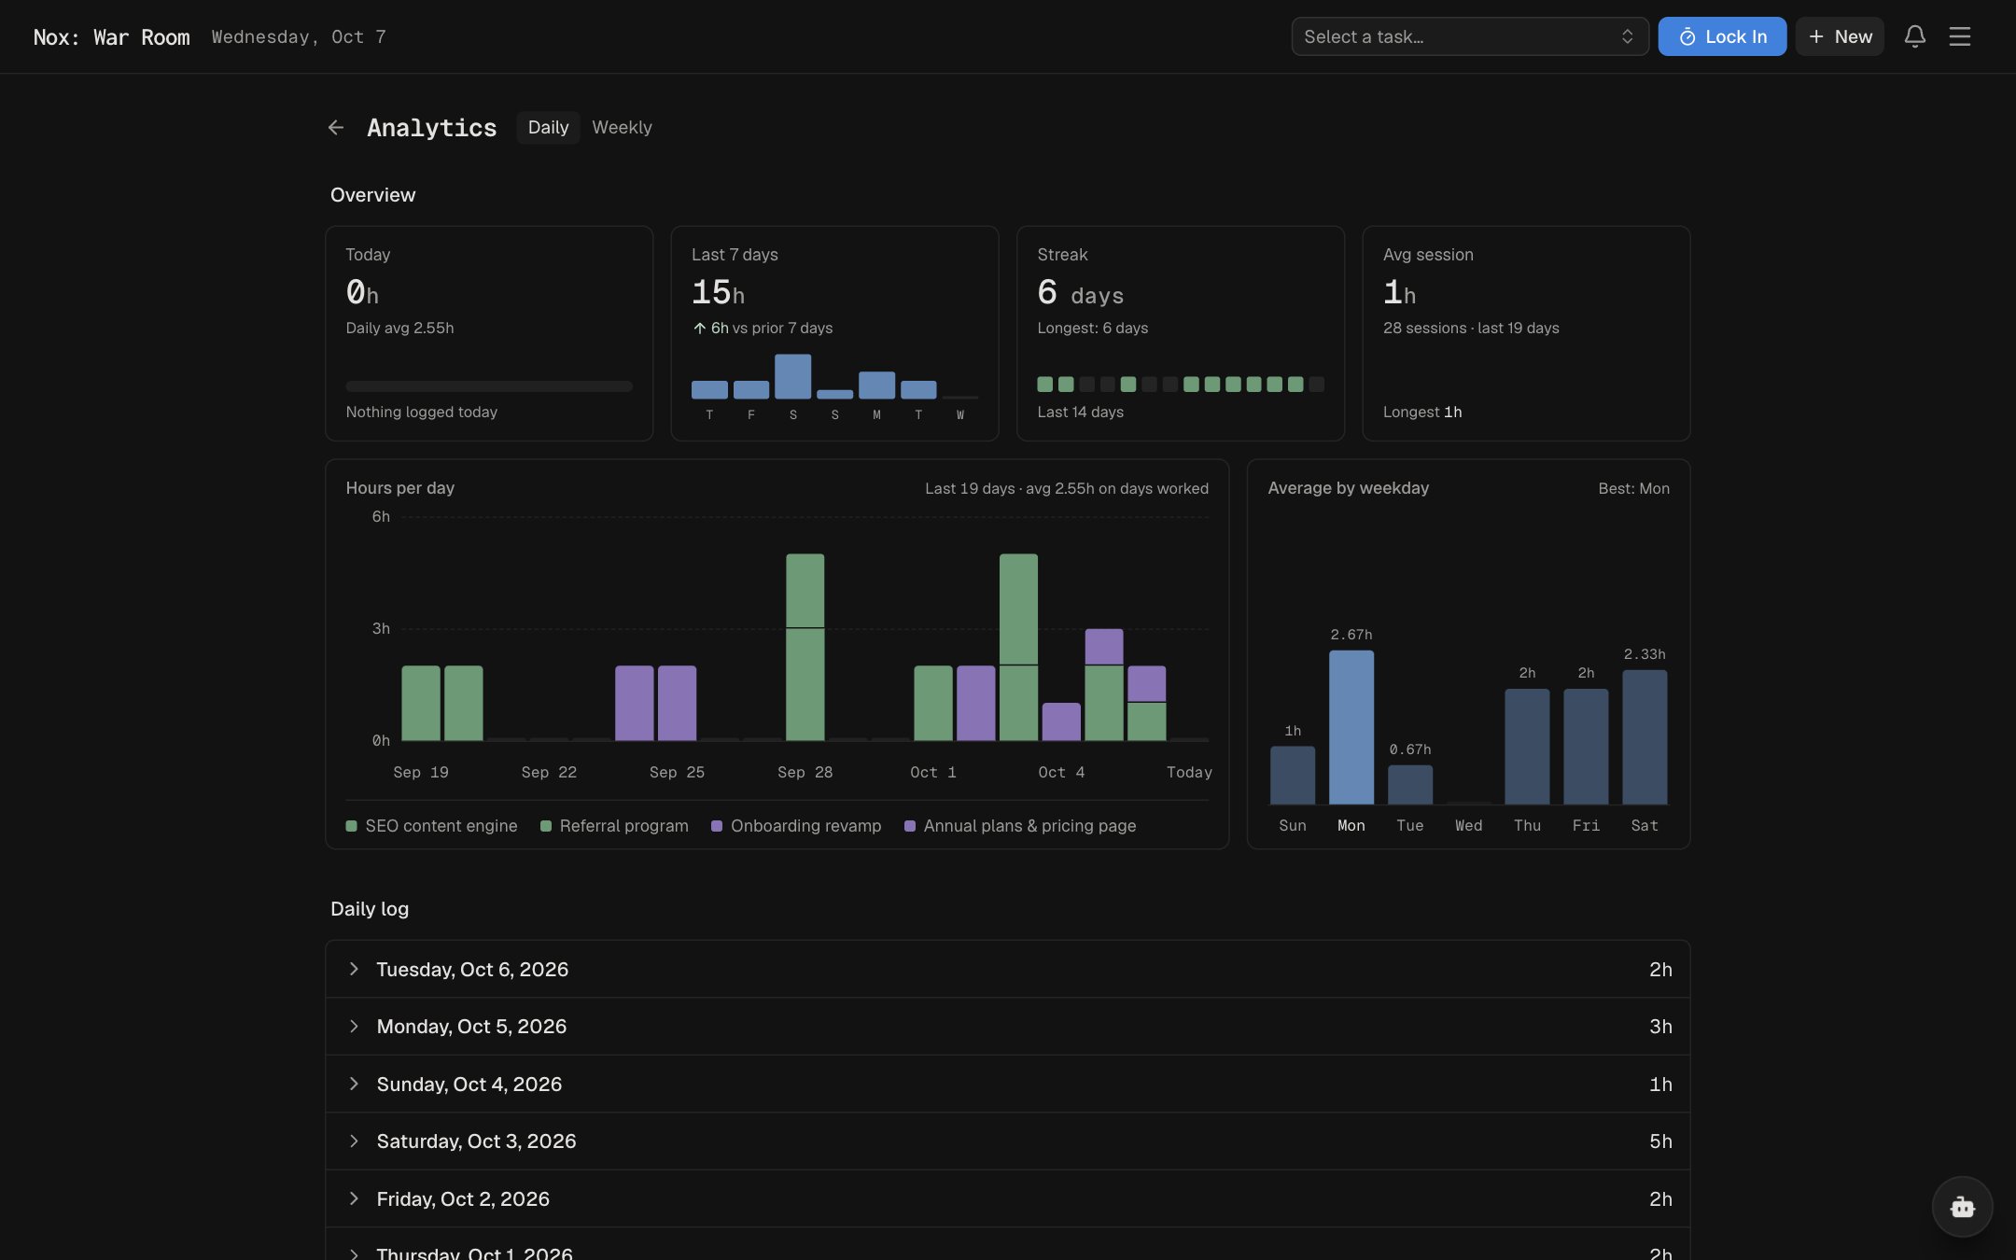Expand the Friday, Oct 2, 2026 log
This screenshot has height=1260, width=2016.
(x=1007, y=1198)
